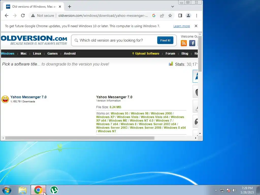Click the 1,150,761 Downloads text
Screen dimensions: 260x195
coord(23,102)
